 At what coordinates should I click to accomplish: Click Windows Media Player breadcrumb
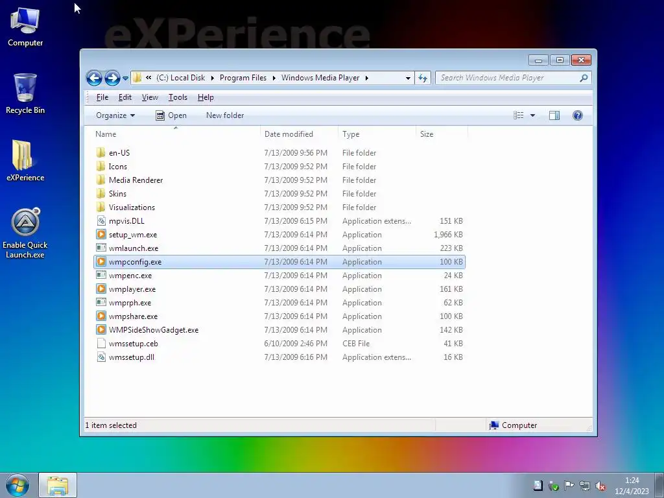tap(320, 78)
